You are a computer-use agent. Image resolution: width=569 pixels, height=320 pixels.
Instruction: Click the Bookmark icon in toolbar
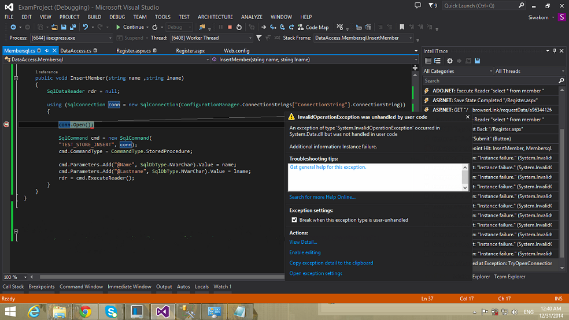click(x=402, y=27)
